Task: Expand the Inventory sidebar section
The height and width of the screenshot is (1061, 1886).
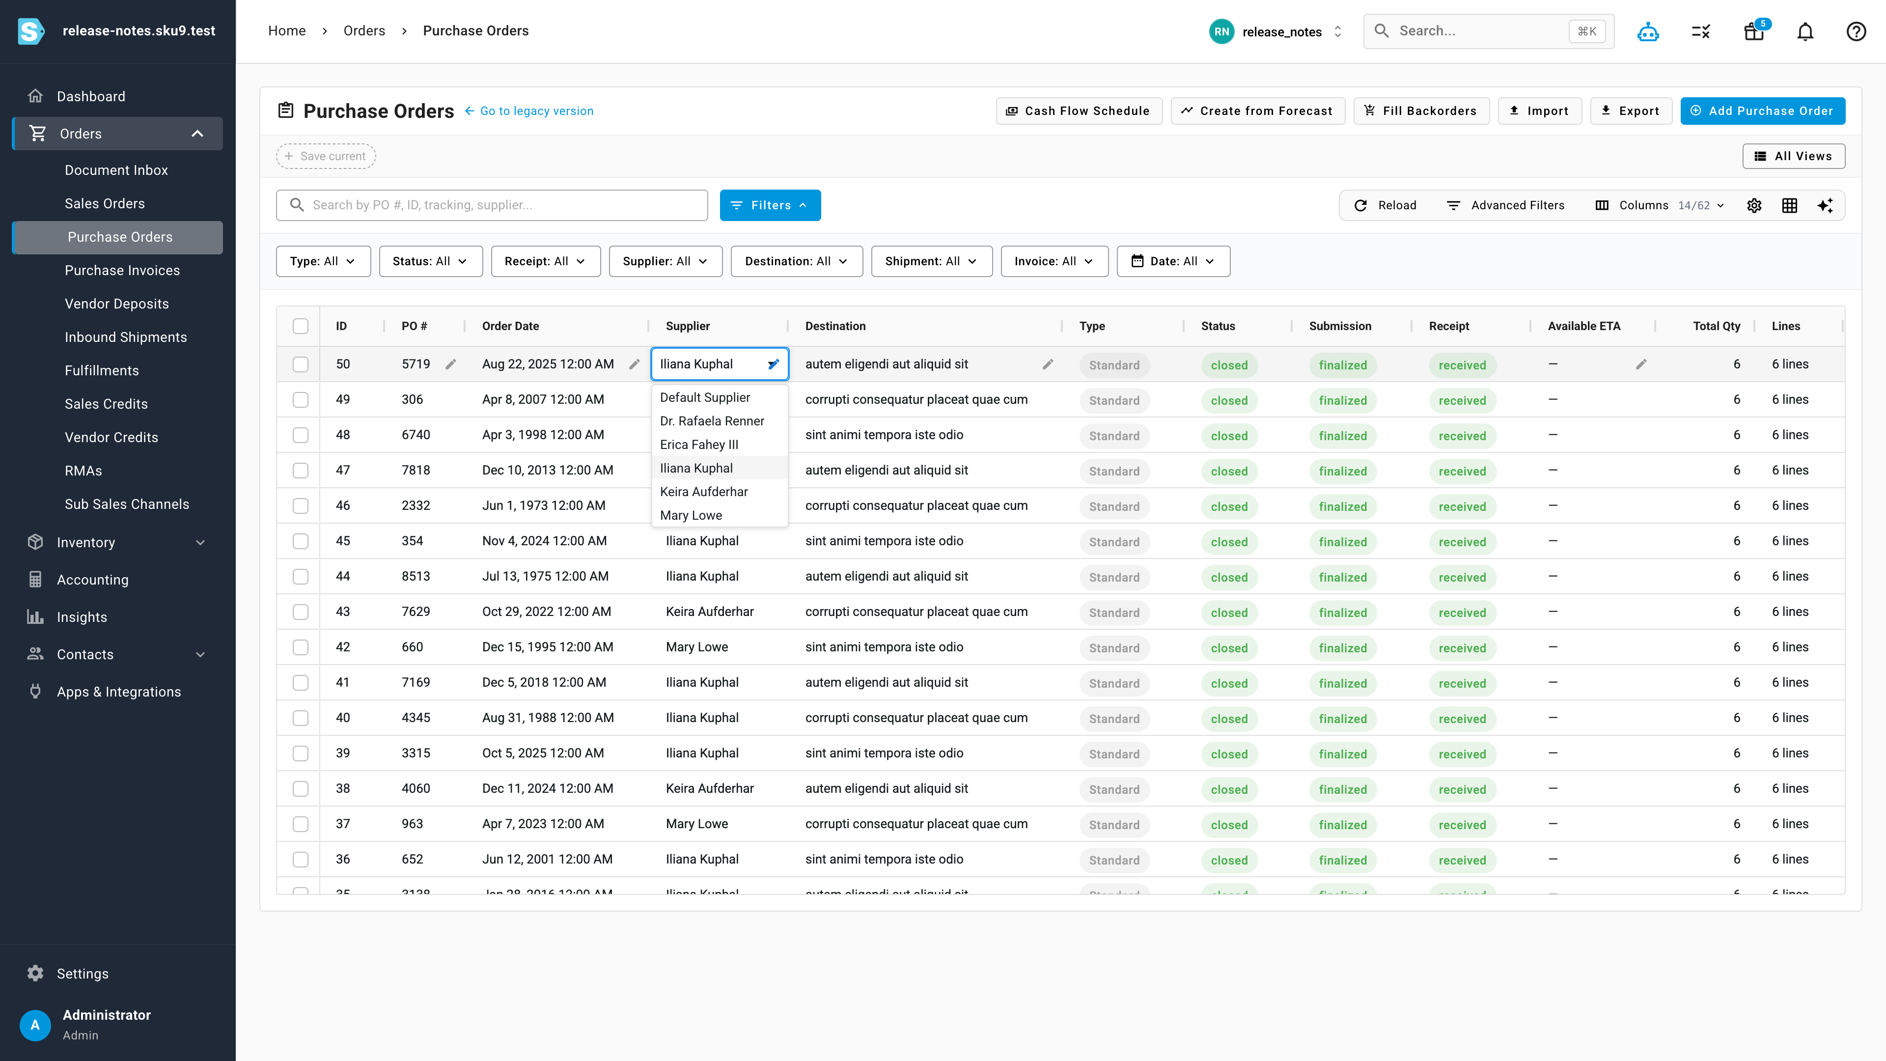Action: click(117, 543)
